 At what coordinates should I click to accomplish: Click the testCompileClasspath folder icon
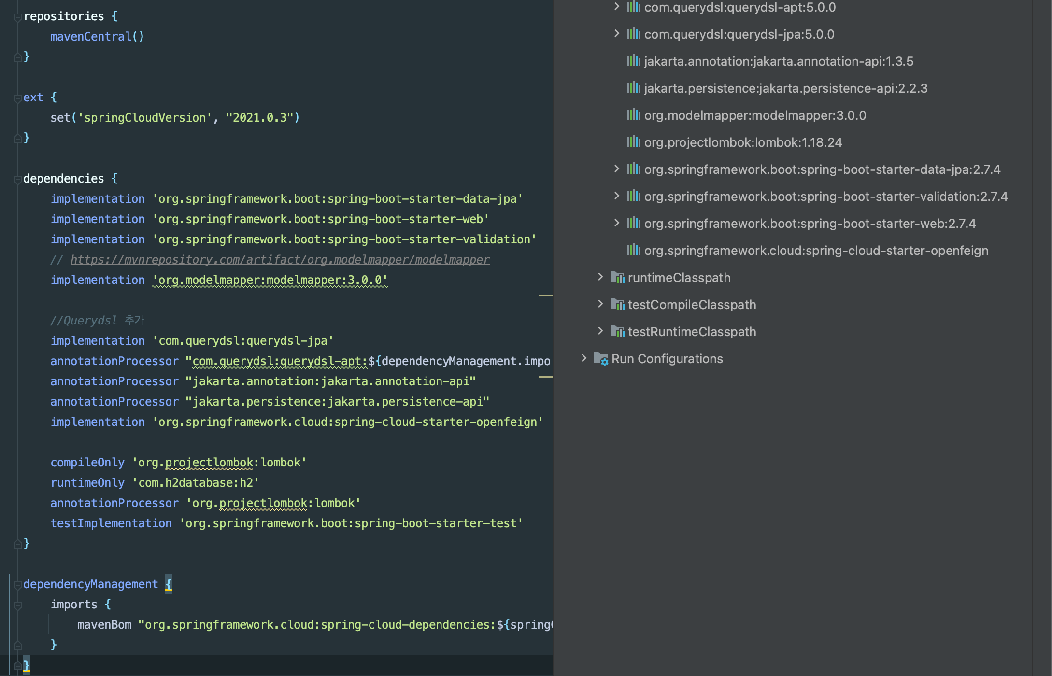[617, 304]
